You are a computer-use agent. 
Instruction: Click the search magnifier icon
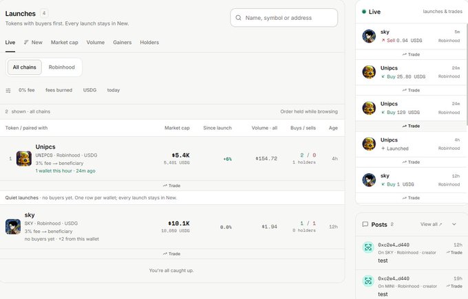click(238, 18)
